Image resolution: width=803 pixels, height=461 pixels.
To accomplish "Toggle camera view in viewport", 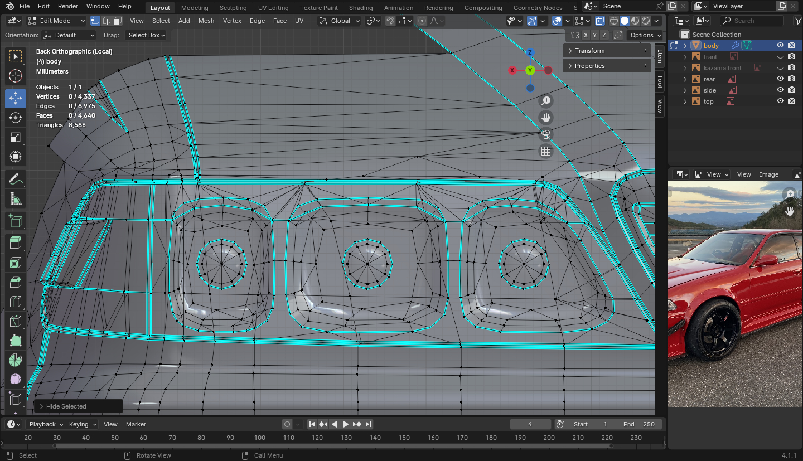I will (546, 134).
